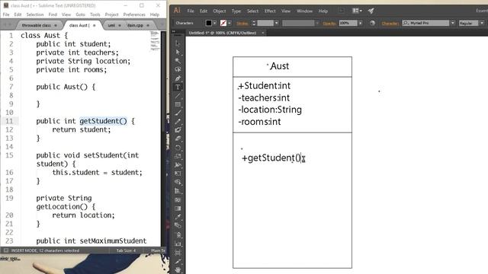Select the Pen tool
Screen dimensions: 488x274
click(x=178, y=78)
